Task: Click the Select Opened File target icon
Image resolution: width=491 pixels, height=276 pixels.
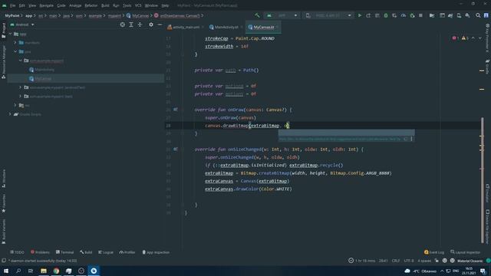Action: coord(123,25)
